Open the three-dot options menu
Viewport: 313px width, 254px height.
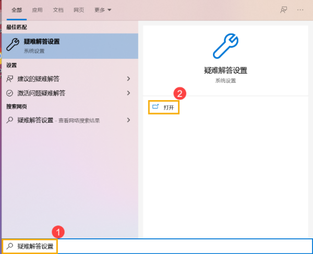tap(300, 10)
